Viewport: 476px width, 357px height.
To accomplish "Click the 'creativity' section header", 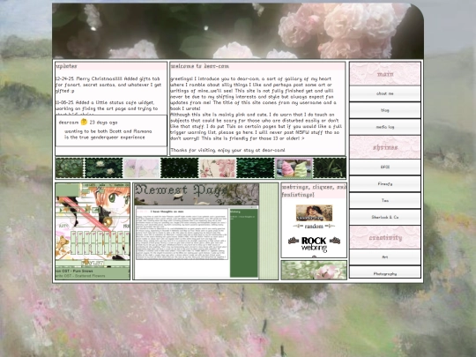I will pyautogui.click(x=385, y=237).
